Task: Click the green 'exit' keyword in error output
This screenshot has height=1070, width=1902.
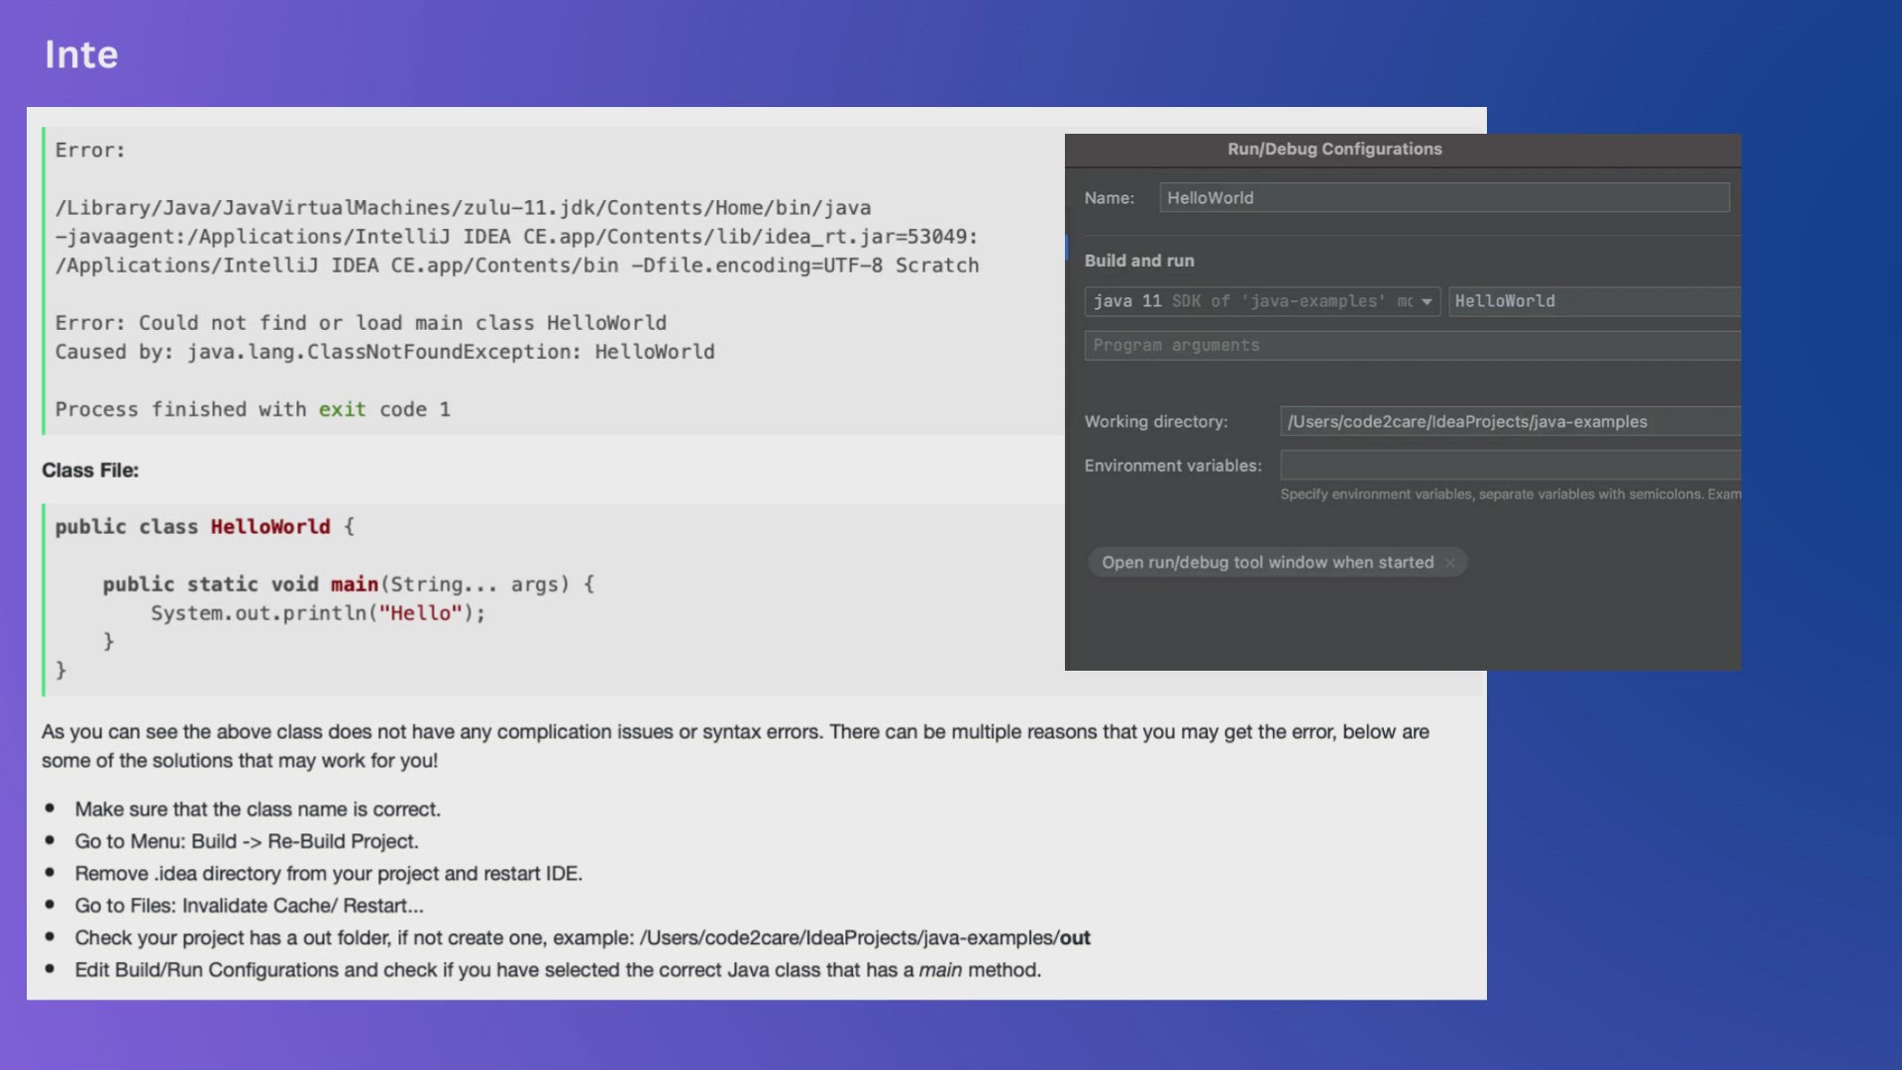Action: pyautogui.click(x=342, y=410)
